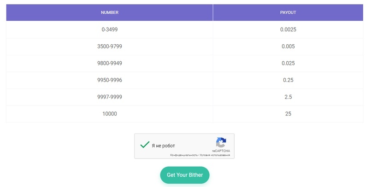Click the 0.0025 payout value

tap(288, 29)
